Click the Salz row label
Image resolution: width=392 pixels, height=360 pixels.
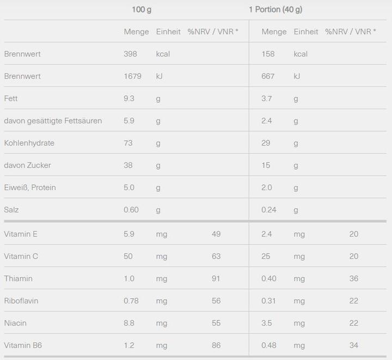[11, 210]
